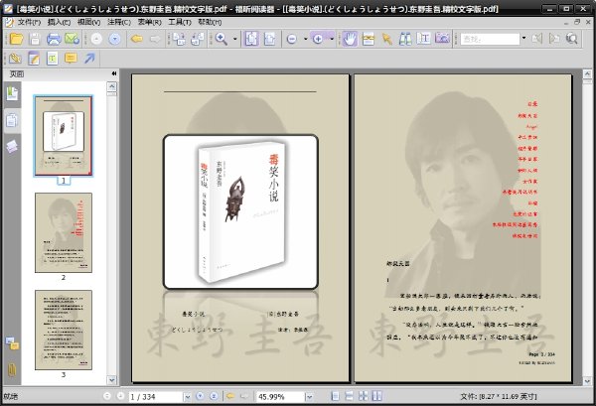Select the note pencil annotation tool
This screenshot has width=596, height=406.
tap(34, 59)
